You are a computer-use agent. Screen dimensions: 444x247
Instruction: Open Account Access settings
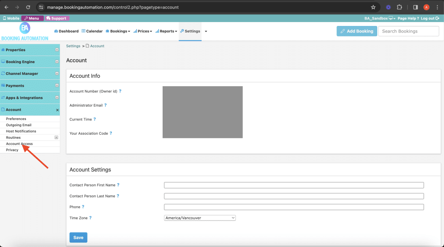click(x=19, y=144)
